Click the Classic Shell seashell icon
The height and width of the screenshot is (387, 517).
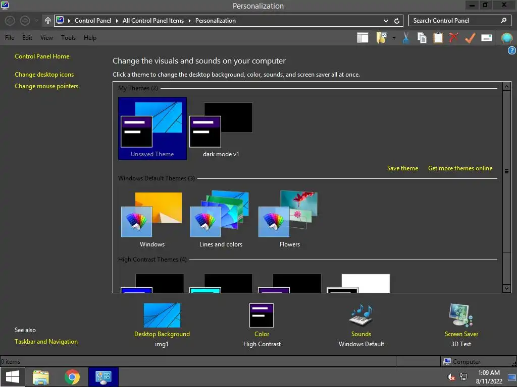(x=507, y=38)
